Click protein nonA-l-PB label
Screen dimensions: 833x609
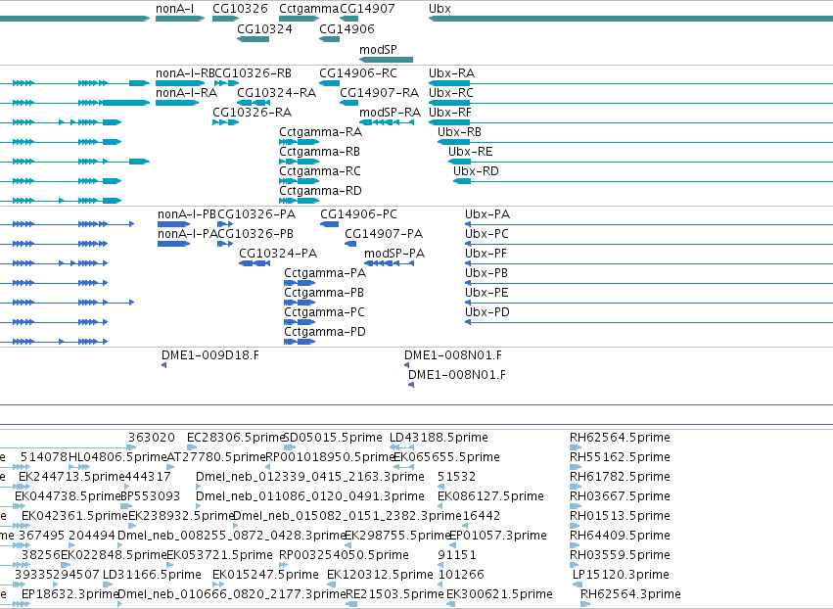tap(187, 214)
